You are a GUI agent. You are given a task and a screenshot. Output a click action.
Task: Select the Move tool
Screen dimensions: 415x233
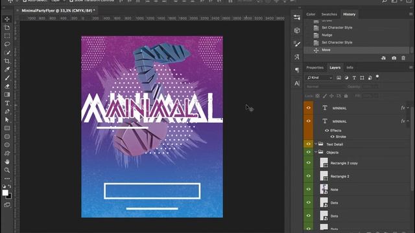coord(7,19)
